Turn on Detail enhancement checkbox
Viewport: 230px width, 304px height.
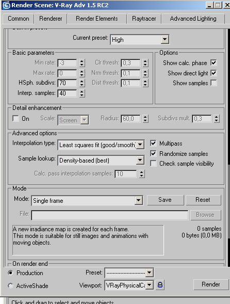coord(15,119)
